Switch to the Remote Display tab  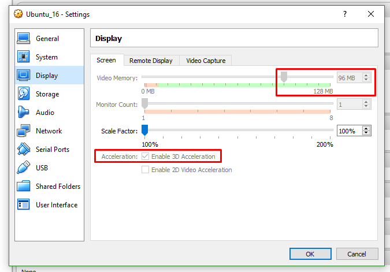click(x=151, y=61)
